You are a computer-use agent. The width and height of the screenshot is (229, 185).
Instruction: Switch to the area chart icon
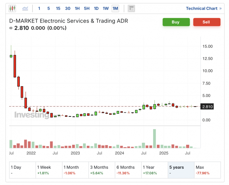[25, 9]
